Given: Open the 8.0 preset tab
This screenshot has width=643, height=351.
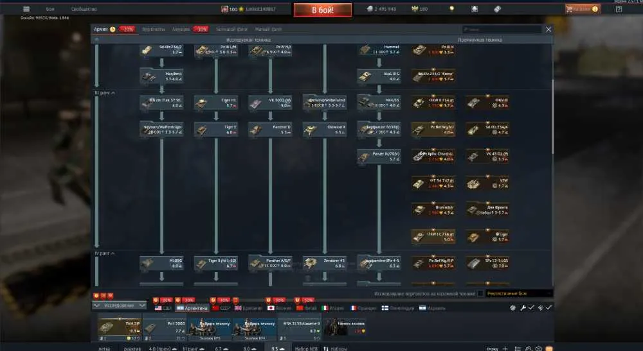Looking at the screenshot, I should [249, 348].
